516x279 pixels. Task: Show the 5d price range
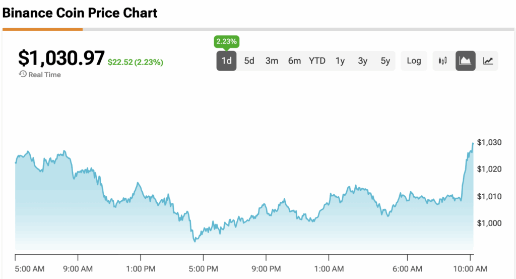[249, 61]
